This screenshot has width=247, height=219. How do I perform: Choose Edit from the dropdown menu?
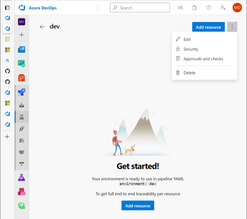[x=204, y=39]
